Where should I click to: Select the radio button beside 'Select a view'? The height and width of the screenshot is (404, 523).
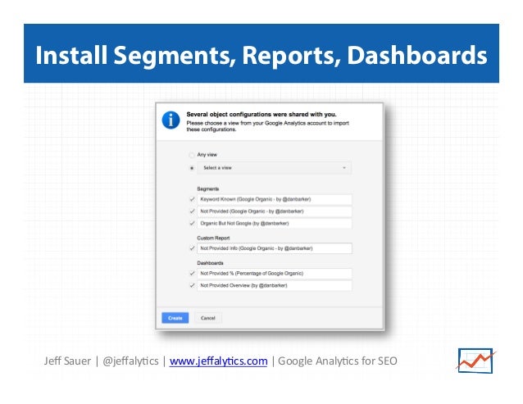click(192, 168)
